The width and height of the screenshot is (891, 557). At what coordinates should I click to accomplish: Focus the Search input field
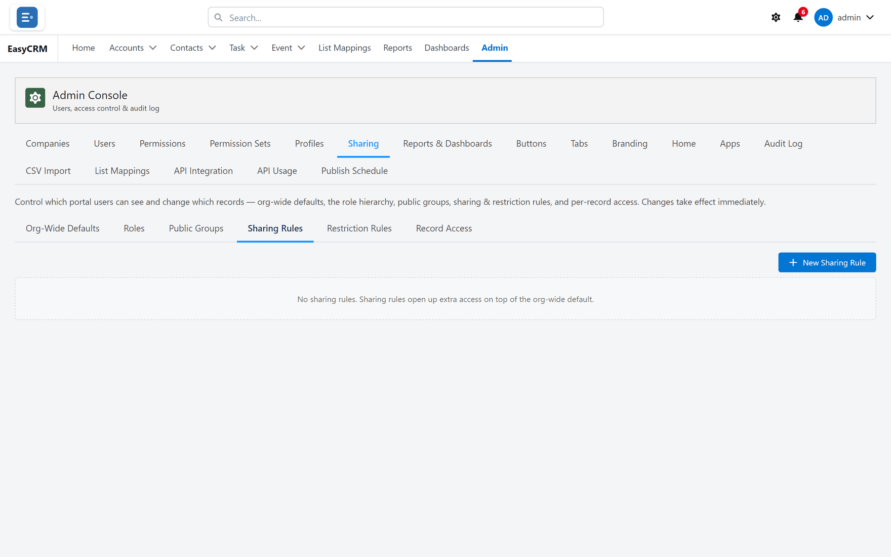click(x=406, y=17)
